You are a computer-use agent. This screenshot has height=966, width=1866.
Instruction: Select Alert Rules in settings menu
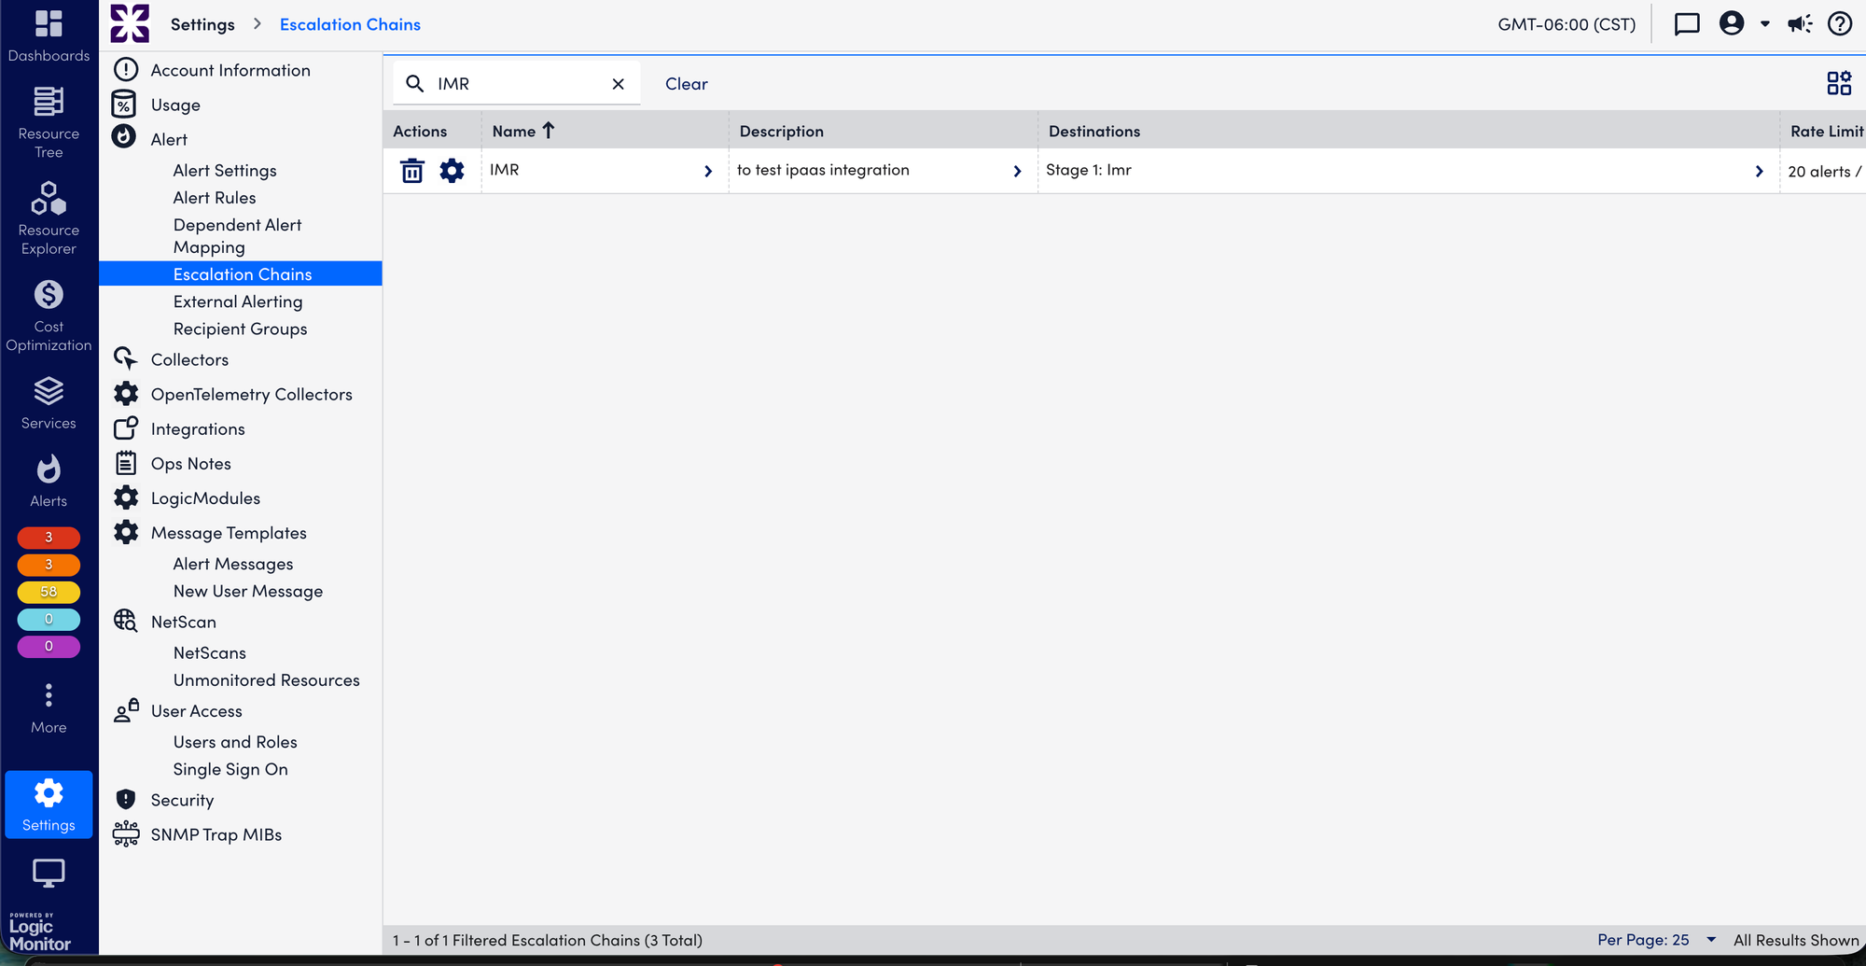(x=215, y=198)
